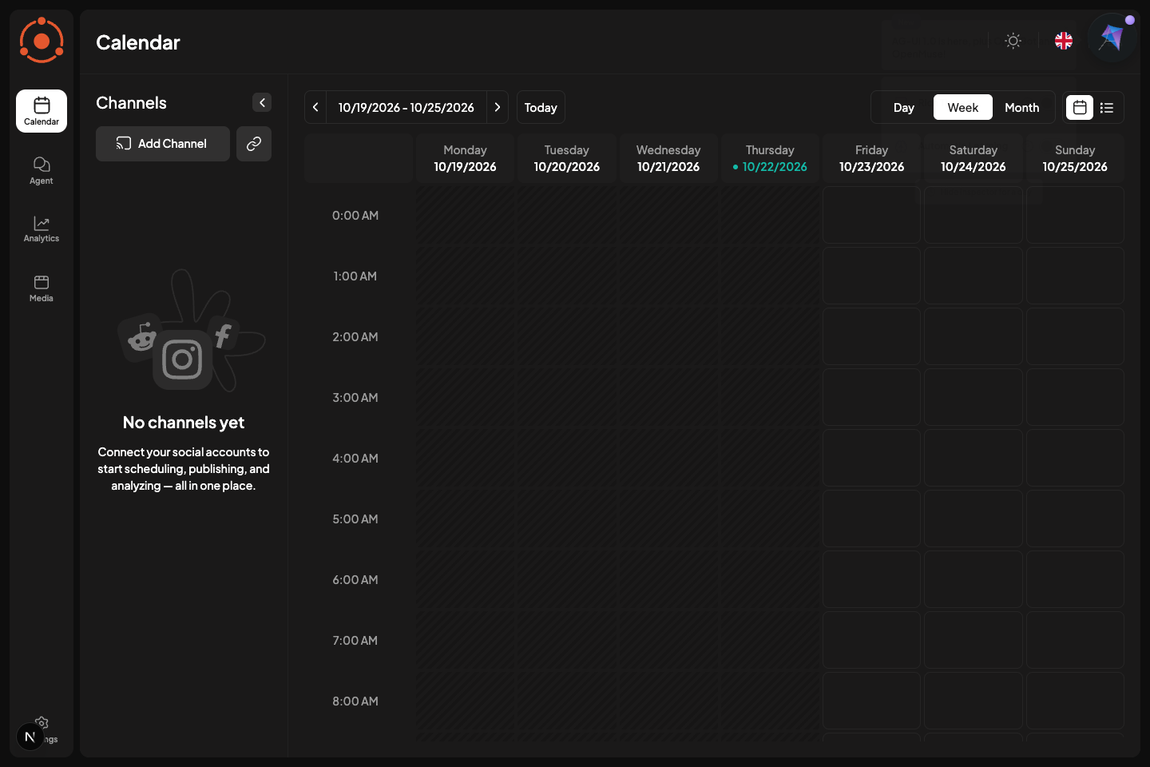Switch to Month view
The height and width of the screenshot is (767, 1150).
point(1022,107)
